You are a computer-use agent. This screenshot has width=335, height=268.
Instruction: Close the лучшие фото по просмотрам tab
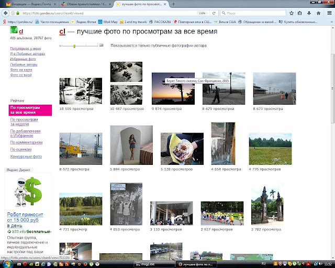(165, 4)
